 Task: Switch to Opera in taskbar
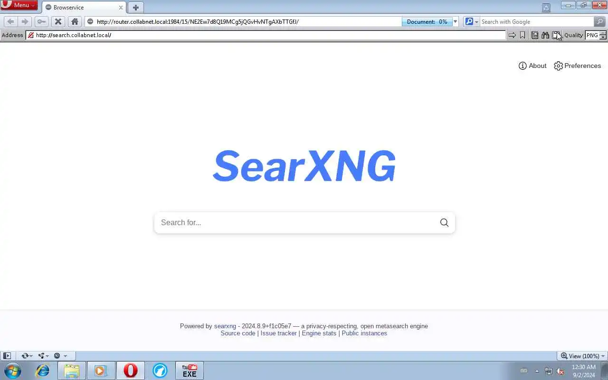tap(131, 370)
